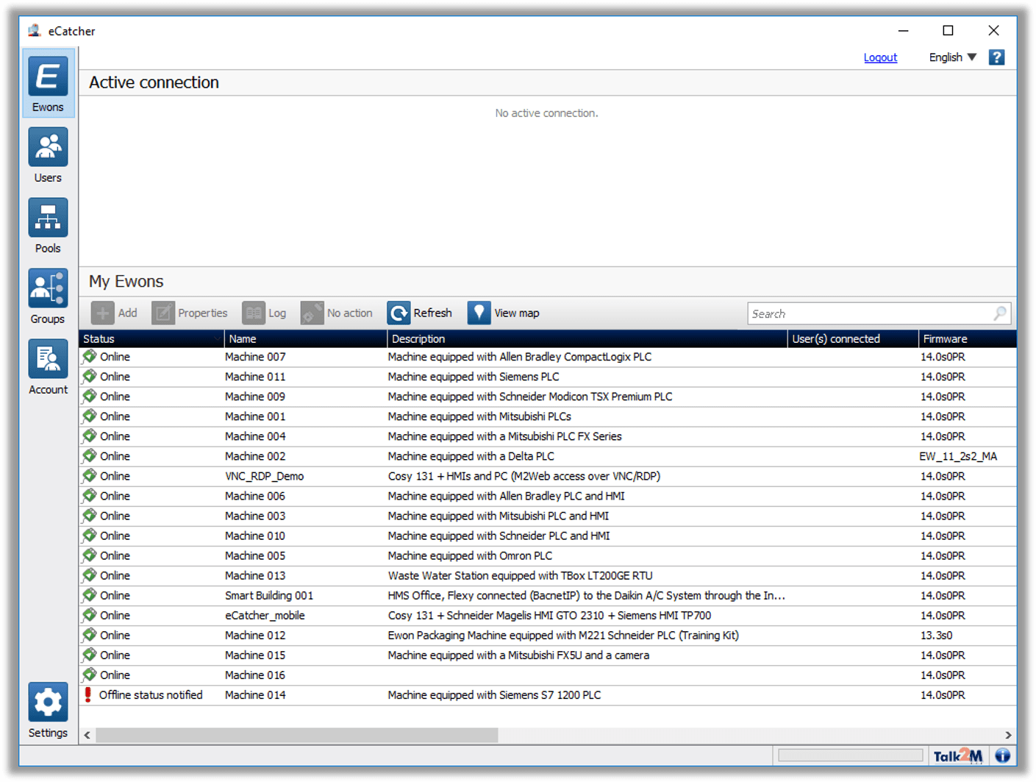Select the Machine 003 name cell
The image size is (1036, 782).
[255, 516]
